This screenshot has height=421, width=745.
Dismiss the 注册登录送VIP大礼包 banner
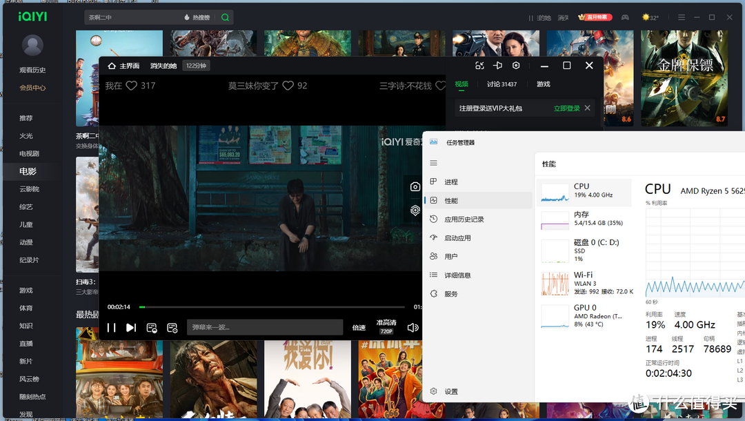point(588,108)
